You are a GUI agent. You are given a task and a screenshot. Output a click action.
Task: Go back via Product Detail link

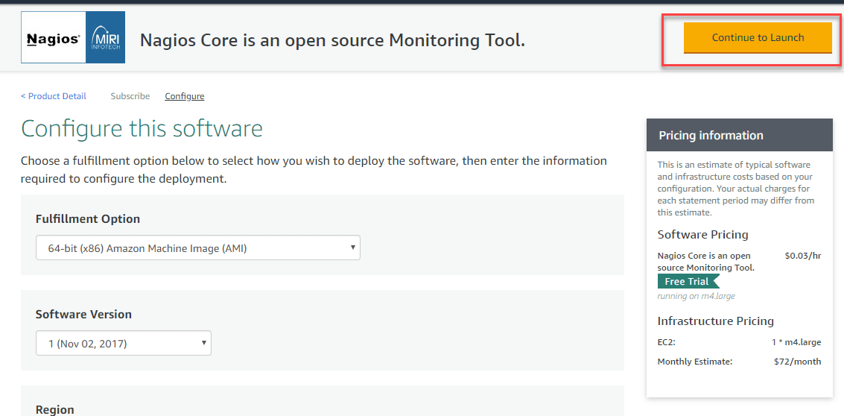[54, 96]
